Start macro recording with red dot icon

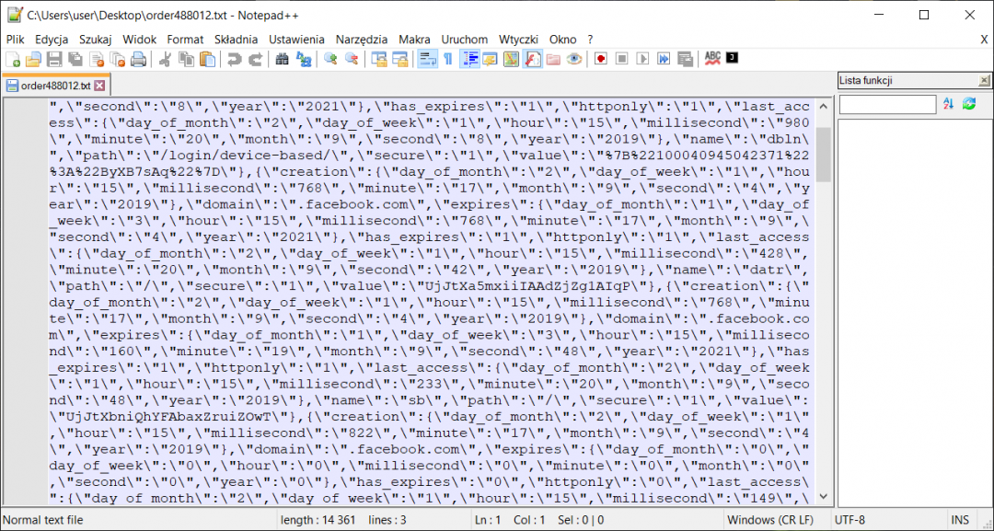coord(600,59)
